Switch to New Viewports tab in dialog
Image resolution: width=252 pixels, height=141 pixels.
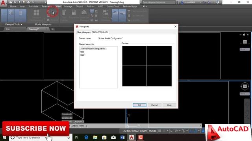(84, 32)
